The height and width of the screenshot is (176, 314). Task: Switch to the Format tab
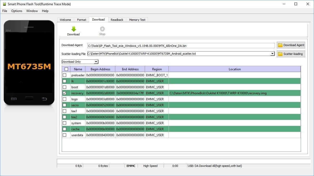point(82,20)
